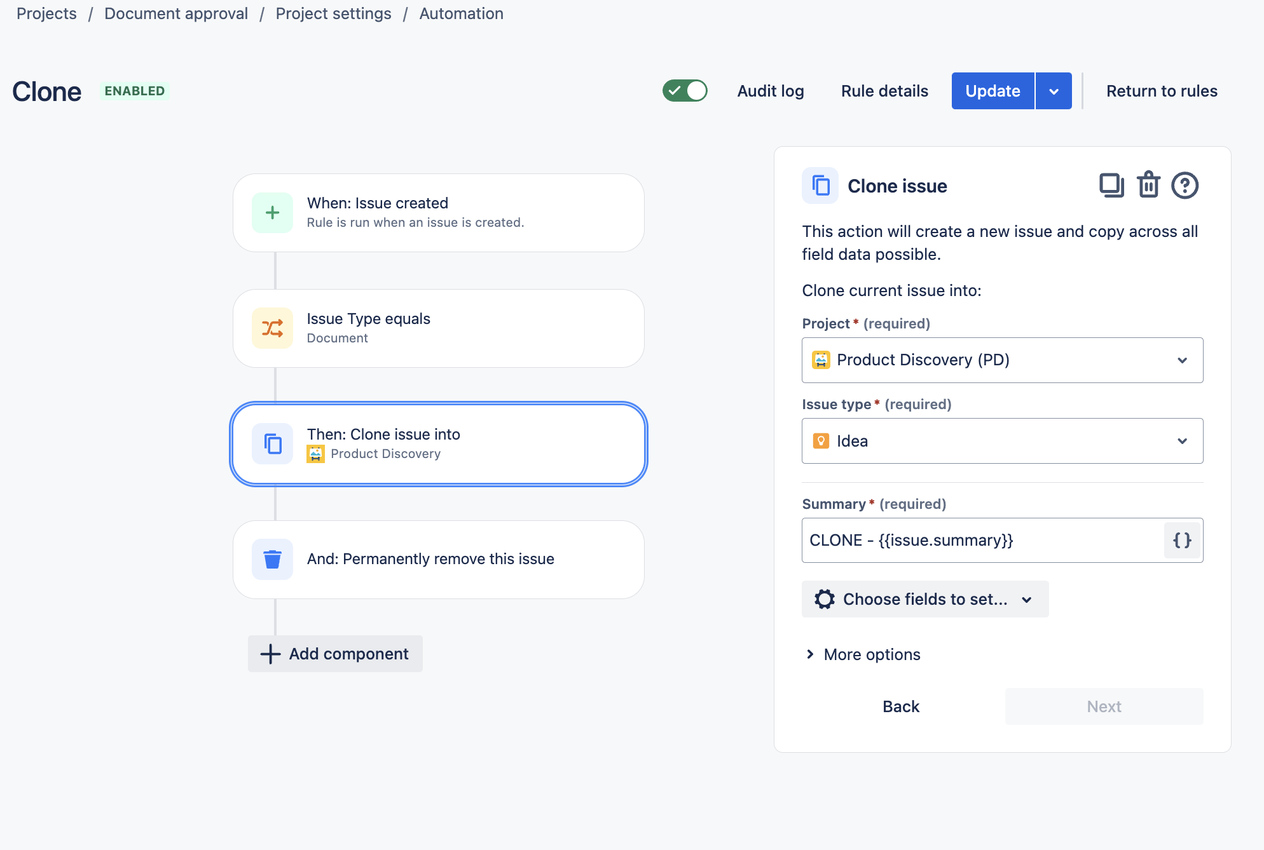Click the smart value braces icon
The height and width of the screenshot is (850, 1264).
click(x=1182, y=541)
